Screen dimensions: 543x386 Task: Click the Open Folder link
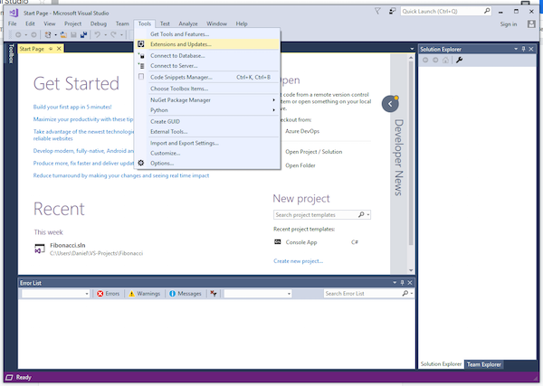[x=300, y=165]
